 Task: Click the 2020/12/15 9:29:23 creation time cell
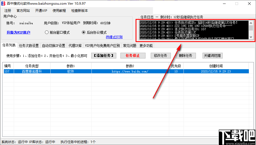tap(216, 71)
